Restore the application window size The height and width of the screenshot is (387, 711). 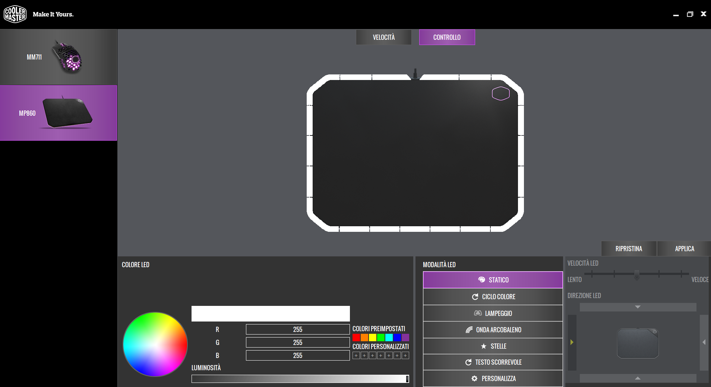(690, 14)
